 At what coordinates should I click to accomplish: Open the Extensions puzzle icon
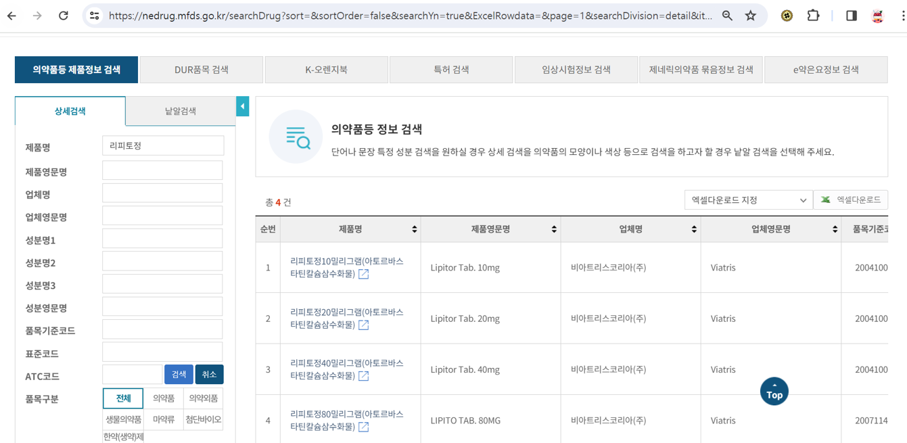pyautogui.click(x=813, y=16)
